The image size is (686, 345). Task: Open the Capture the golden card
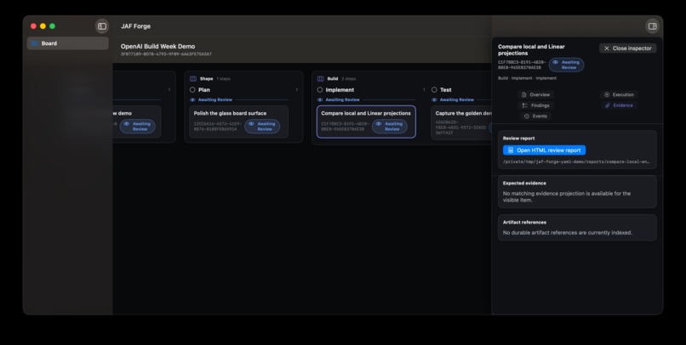coord(461,122)
